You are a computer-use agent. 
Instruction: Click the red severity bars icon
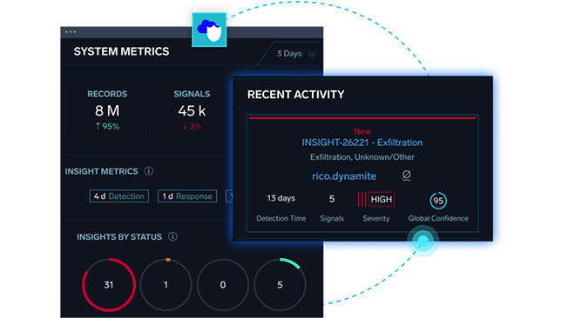(362, 199)
